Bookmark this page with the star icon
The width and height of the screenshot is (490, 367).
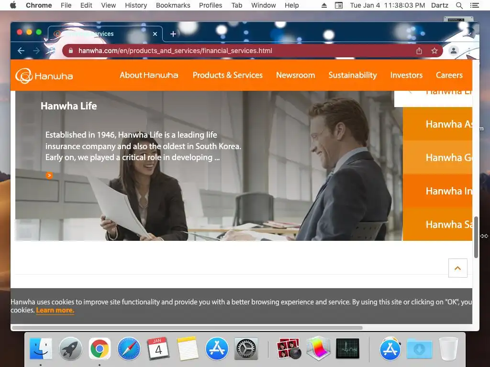(x=434, y=51)
